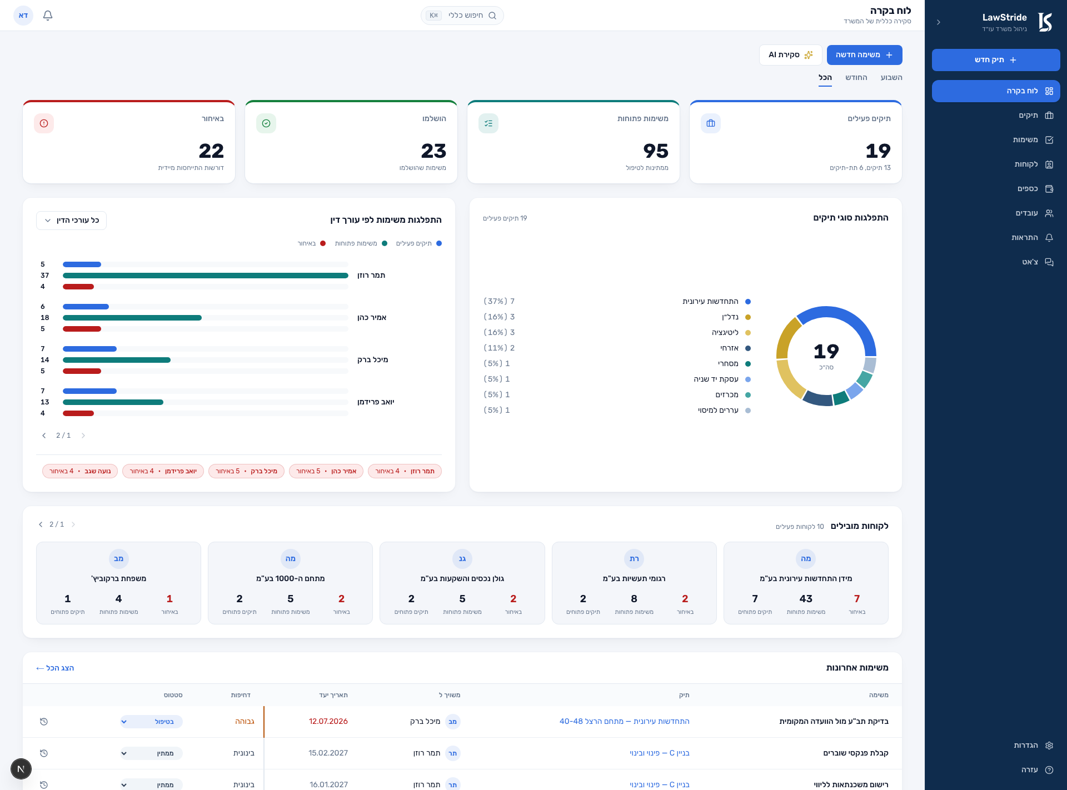Click the הגדרות settings gear icon
1067x790 pixels.
click(1049, 746)
